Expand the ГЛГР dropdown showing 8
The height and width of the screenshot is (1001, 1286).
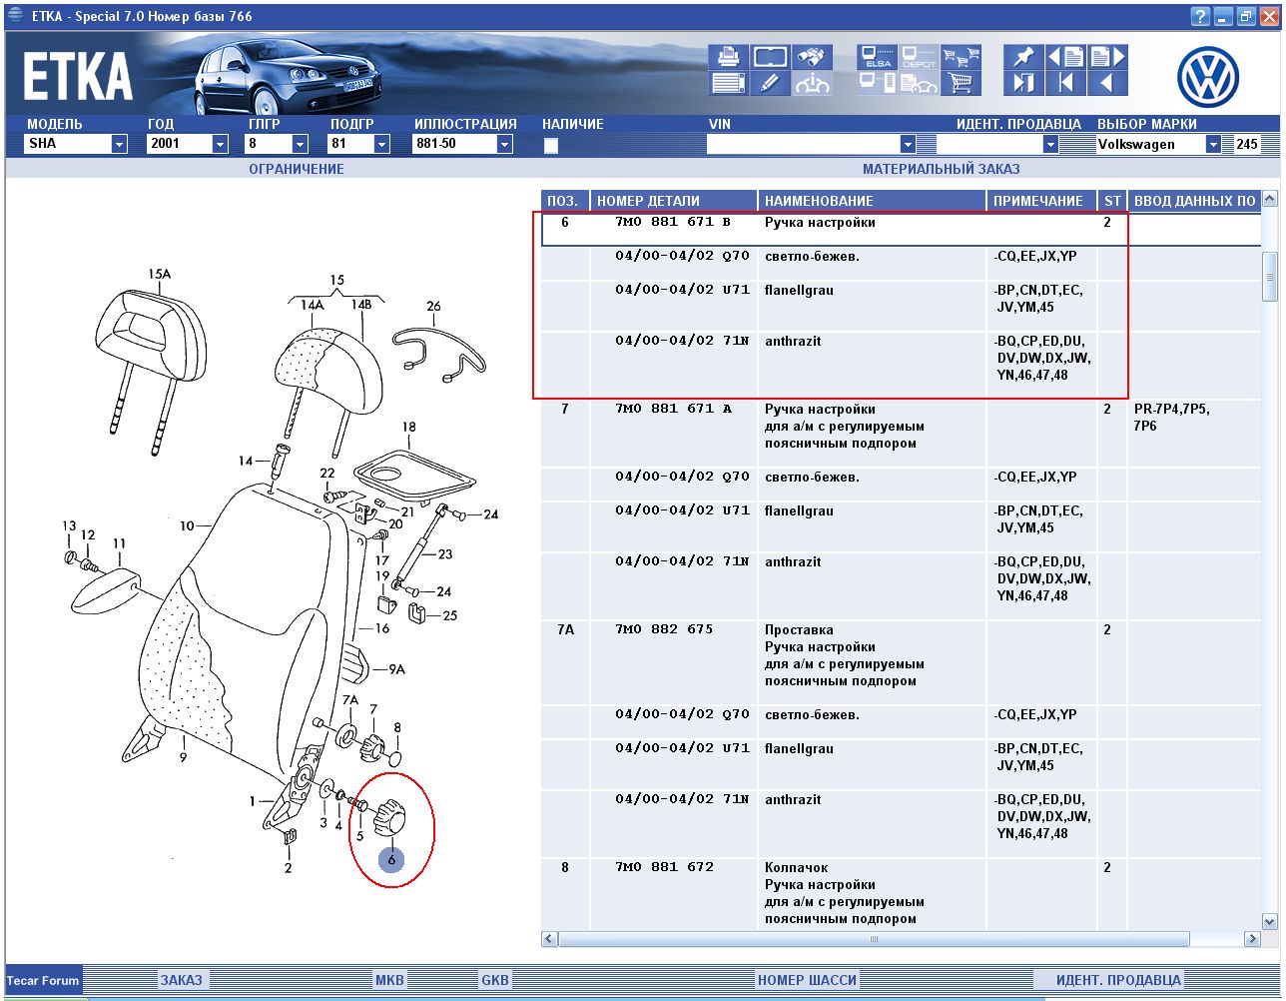[x=300, y=145]
